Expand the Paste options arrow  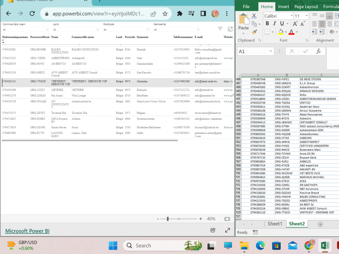(x=243, y=34)
